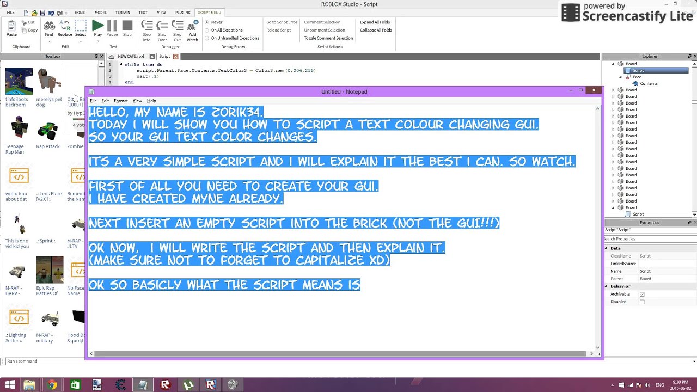Image resolution: width=697 pixels, height=392 pixels.
Task: Click the Select dashed-box tool
Action: (x=81, y=26)
